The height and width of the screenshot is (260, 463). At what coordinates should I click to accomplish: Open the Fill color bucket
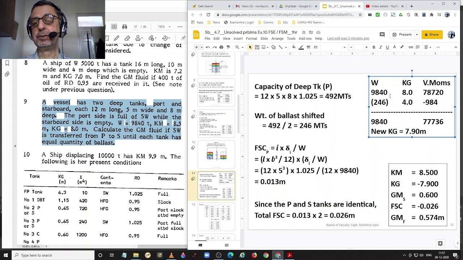pyautogui.click(x=294, y=47)
